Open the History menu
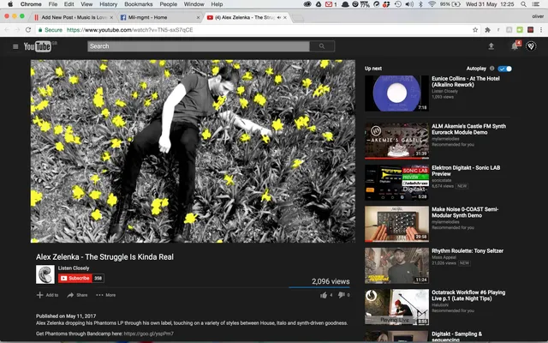This screenshot has height=343, width=548. [x=109, y=4]
